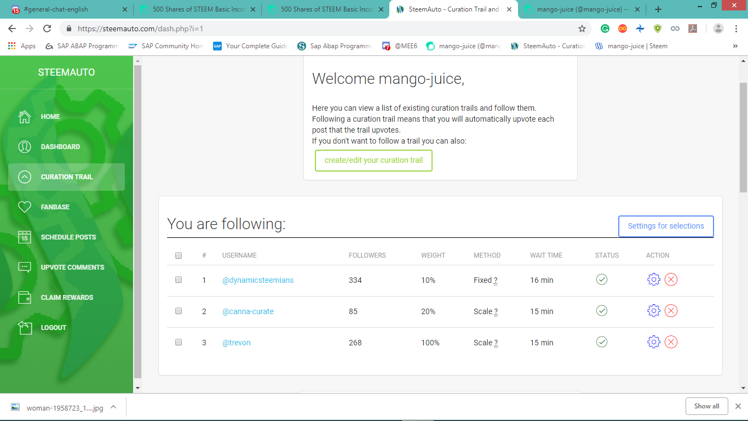Click main page vertical scrollbar thumb
Viewport: 748px width, 421px height.
(743, 137)
